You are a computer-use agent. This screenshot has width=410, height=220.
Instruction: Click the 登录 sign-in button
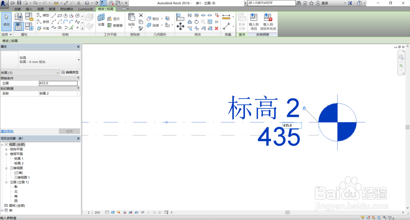click(x=322, y=3)
